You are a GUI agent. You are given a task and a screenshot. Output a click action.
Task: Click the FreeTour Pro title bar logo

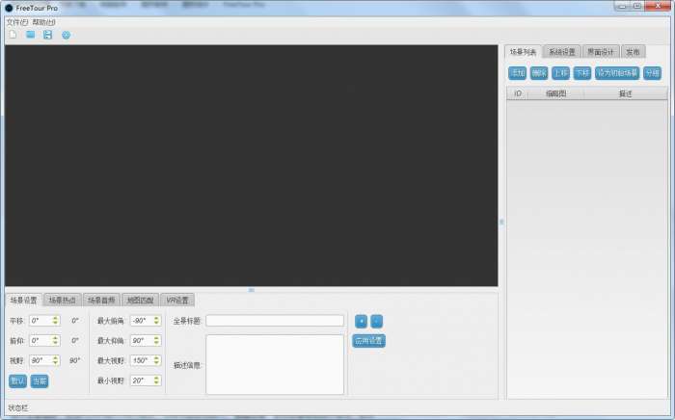coord(9,8)
